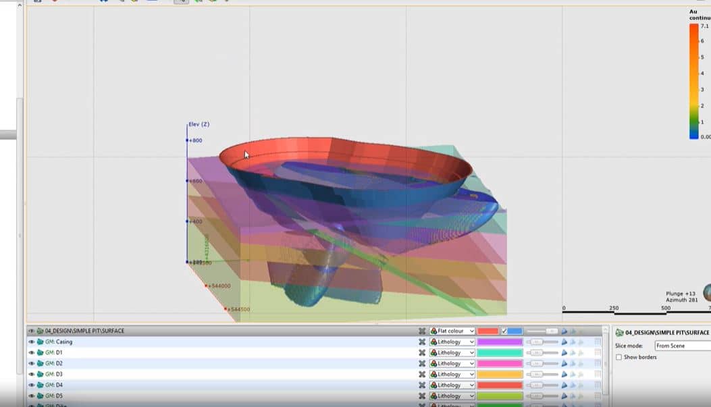Open the Slice mode 'From Scene' dropdown

[683, 346]
